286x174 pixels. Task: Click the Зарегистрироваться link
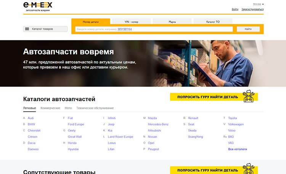252,9
